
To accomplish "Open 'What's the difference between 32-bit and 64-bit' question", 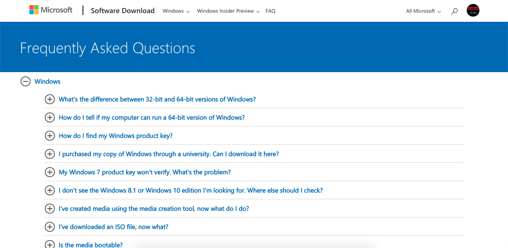I will [x=157, y=99].
